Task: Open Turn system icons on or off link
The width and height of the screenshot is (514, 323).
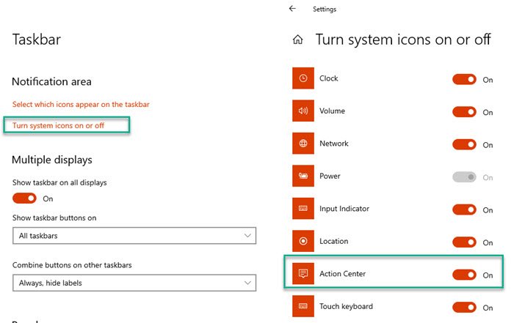Action: click(59, 125)
